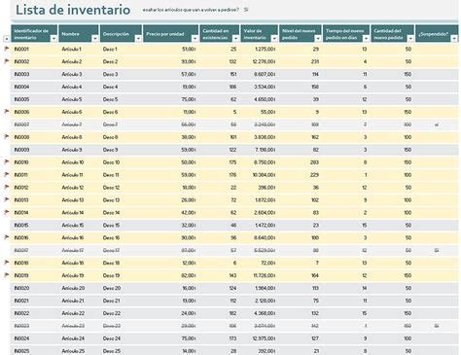Click the reorder flag icon beside IN0001

[x=7, y=49]
